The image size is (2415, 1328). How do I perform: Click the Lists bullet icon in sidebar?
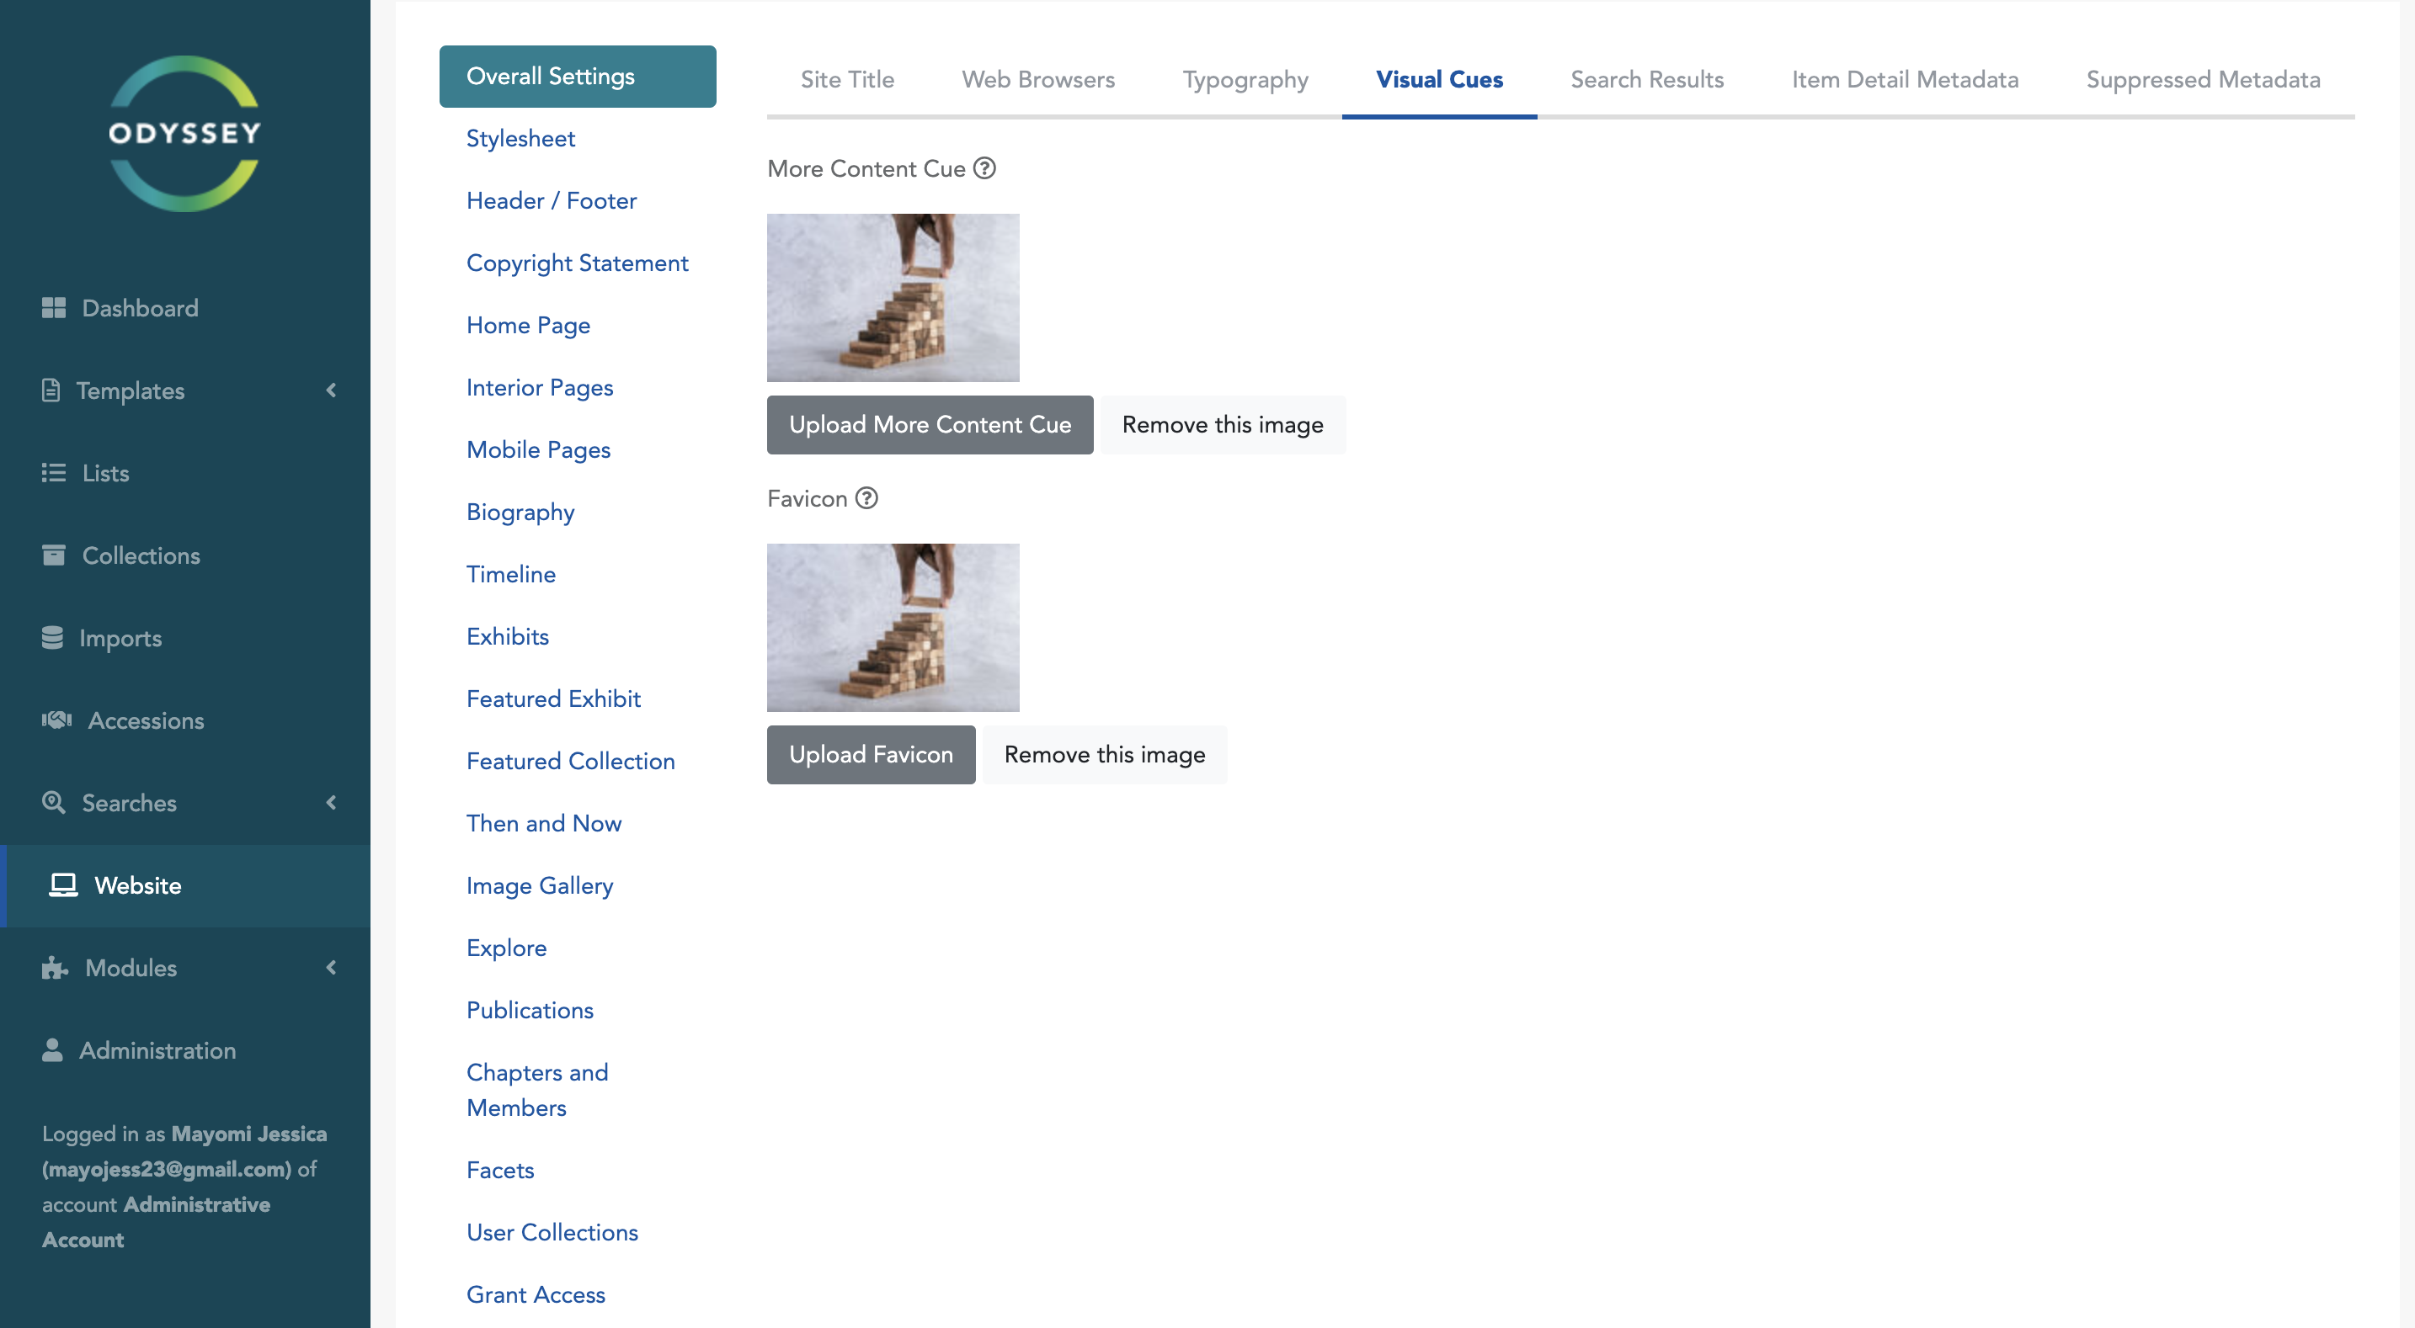click(x=53, y=472)
